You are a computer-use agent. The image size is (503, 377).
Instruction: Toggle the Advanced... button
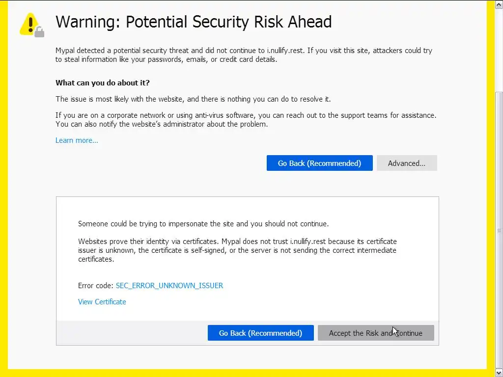coord(406,163)
